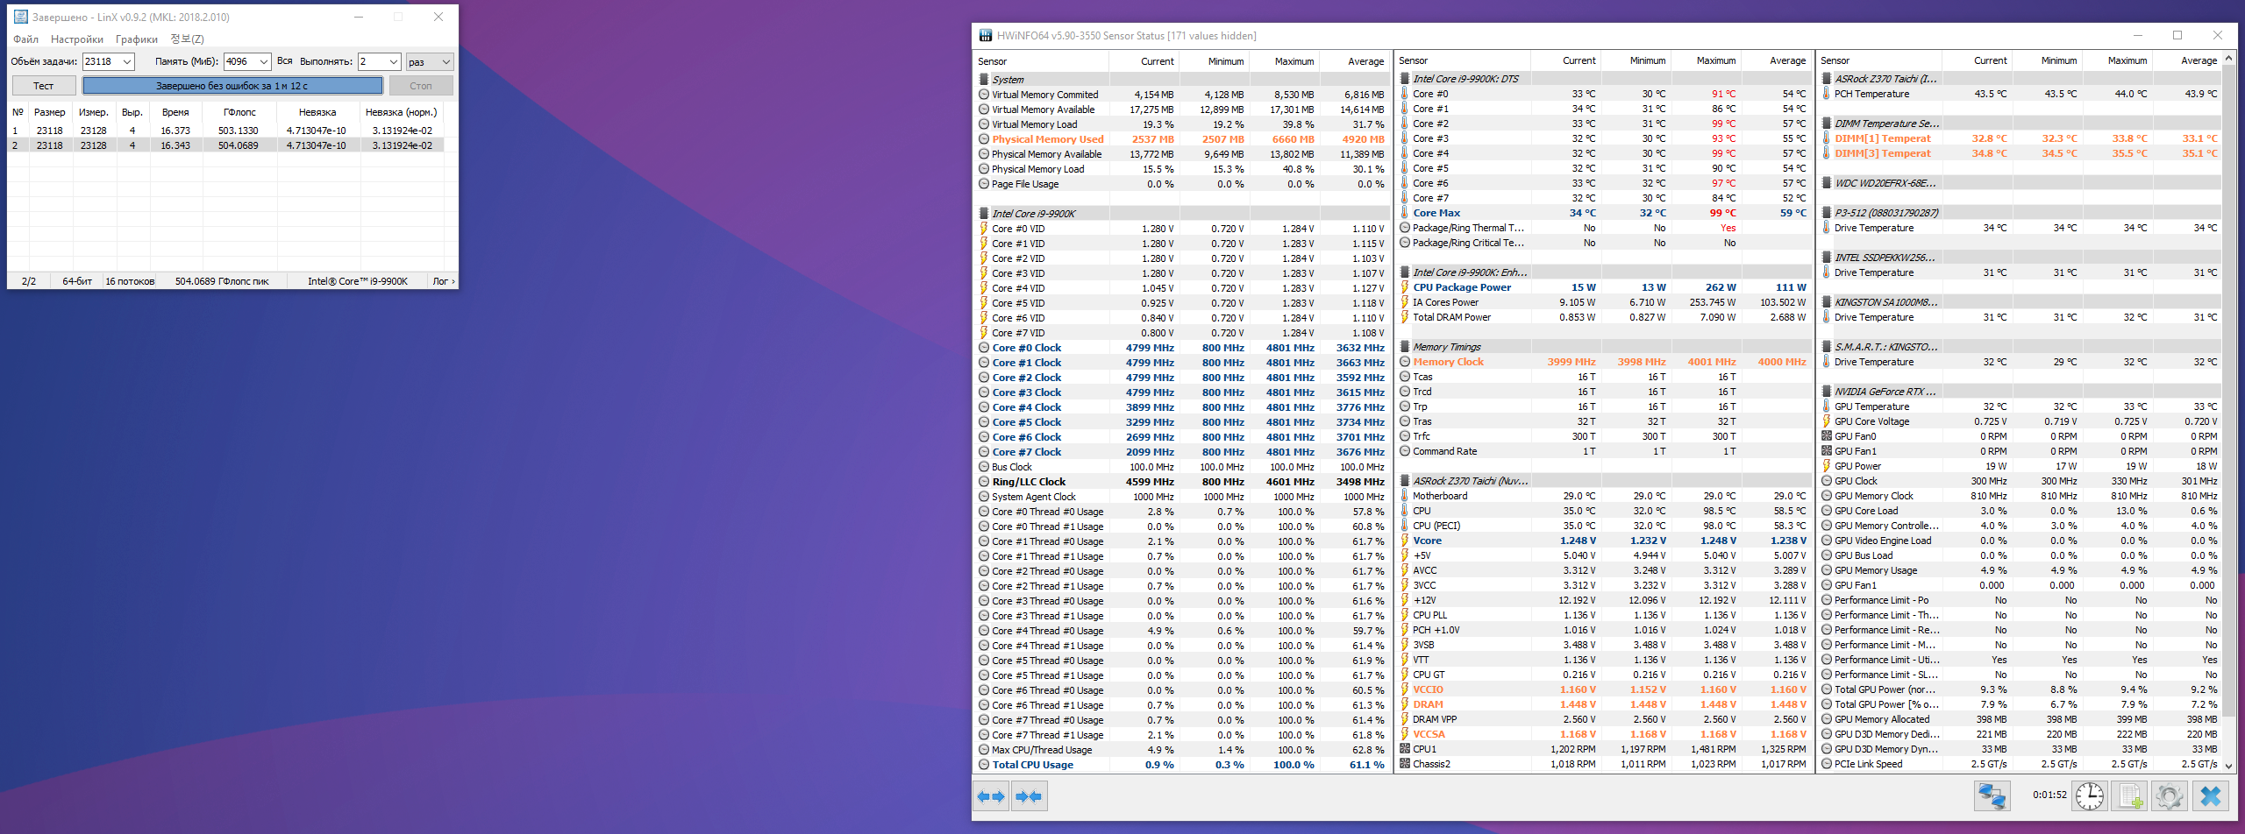The image size is (2245, 834).
Task: Click the shrink columns arrows icon in HWiNFO
Action: tap(1029, 796)
